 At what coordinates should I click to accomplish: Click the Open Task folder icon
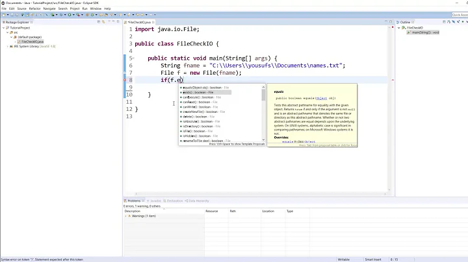[x=106, y=14]
